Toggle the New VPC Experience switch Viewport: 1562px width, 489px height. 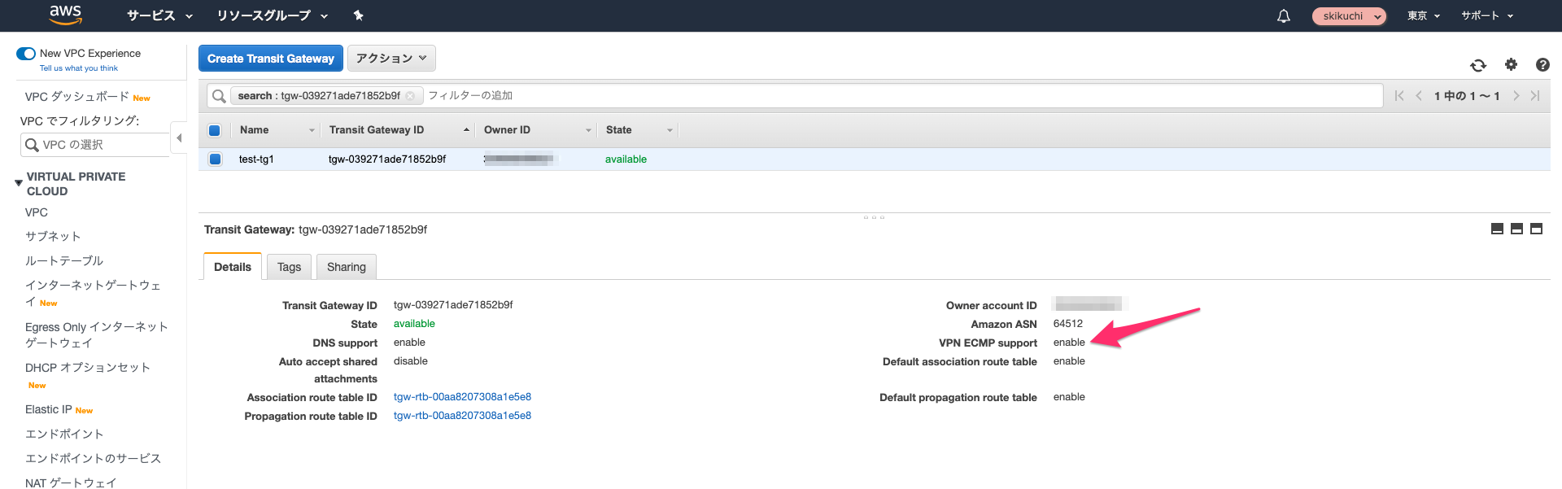(26, 54)
